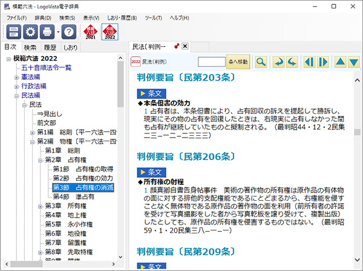This screenshot has height=271, width=363.
Task: Open the ヘルプ(H) menu
Action: tap(180, 18)
